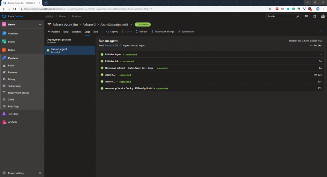Viewport: 327px width, 177px height.
Task: Switch to the Tasks tab
Action: click(x=66, y=32)
